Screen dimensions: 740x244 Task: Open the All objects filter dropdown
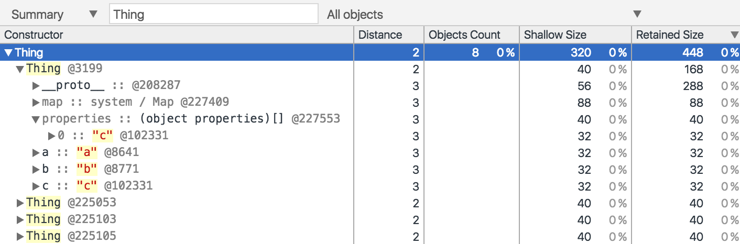482,14
